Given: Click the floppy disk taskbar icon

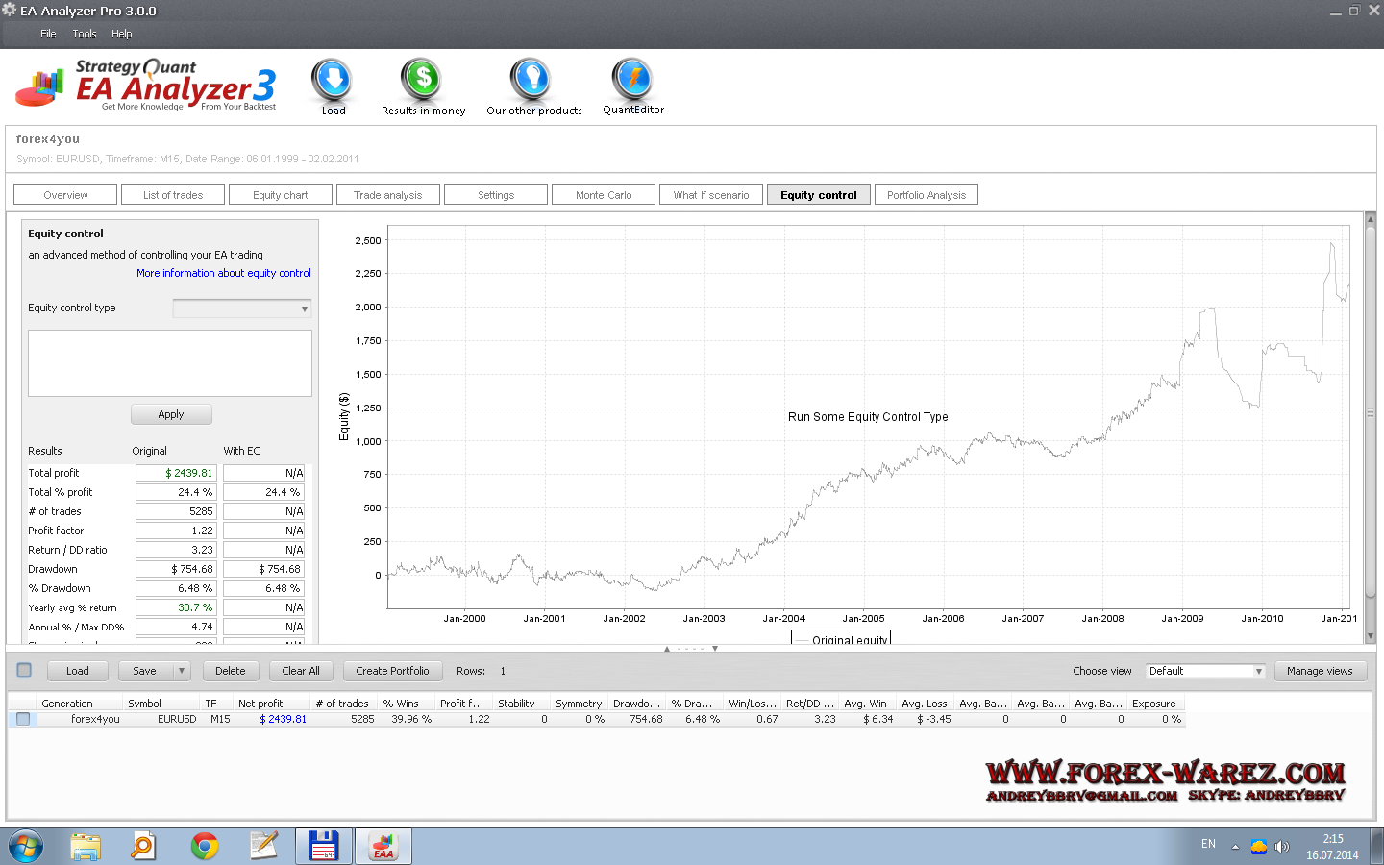Looking at the screenshot, I should (323, 846).
